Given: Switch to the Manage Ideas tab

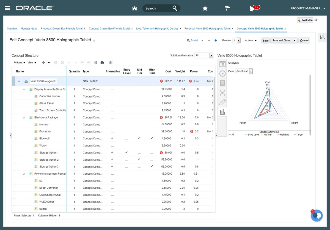Looking at the screenshot, I should point(29,29).
